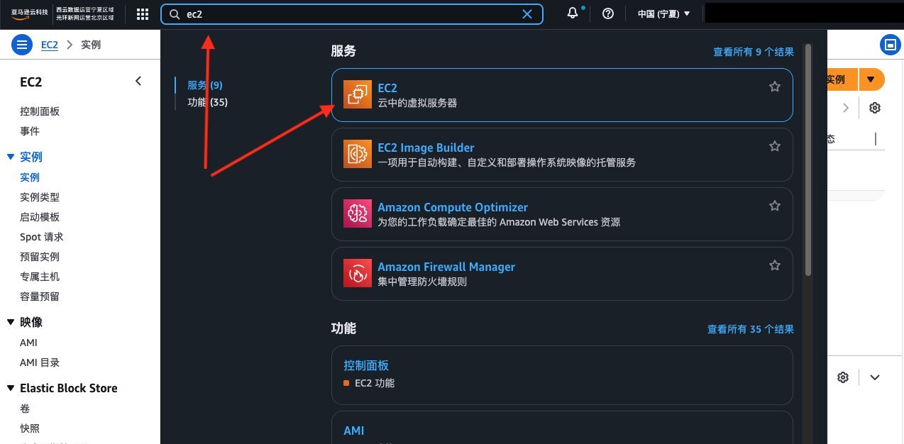Filter results by 服务 (9)

[205, 85]
